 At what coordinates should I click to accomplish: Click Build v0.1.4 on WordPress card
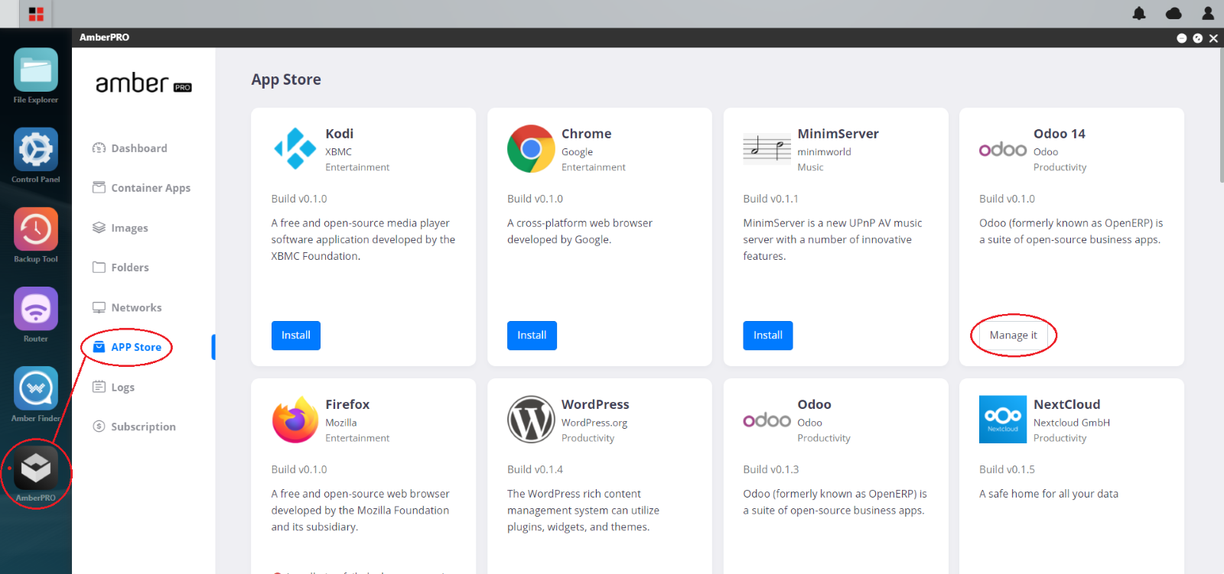[x=535, y=469]
